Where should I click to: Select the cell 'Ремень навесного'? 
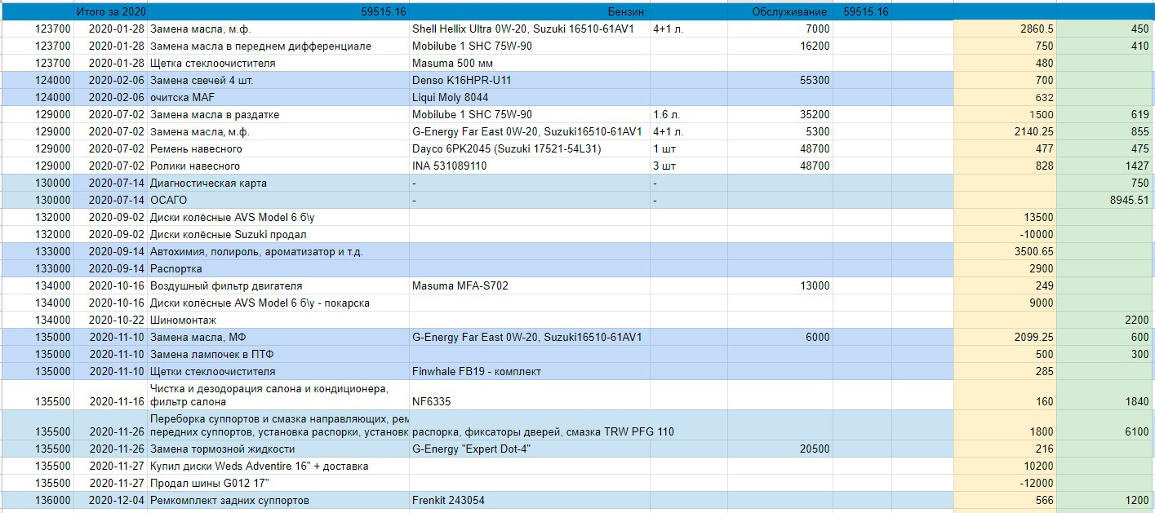coord(278,149)
